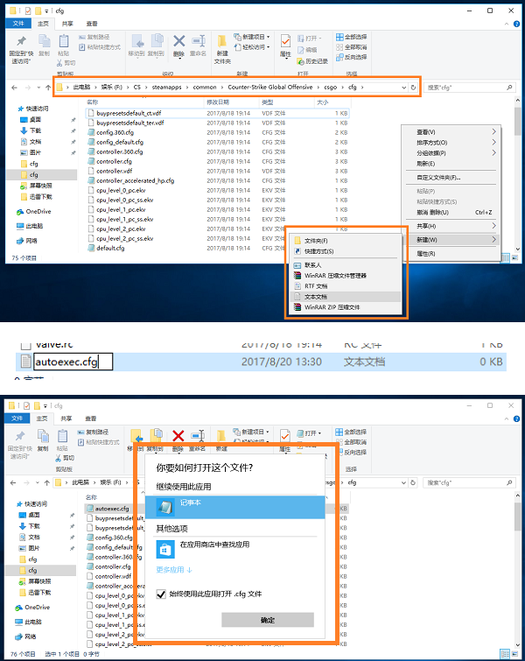Viewport: 525px width, 661px height.
Task: Select config_default.cfg in upper file list
Action: pos(120,142)
